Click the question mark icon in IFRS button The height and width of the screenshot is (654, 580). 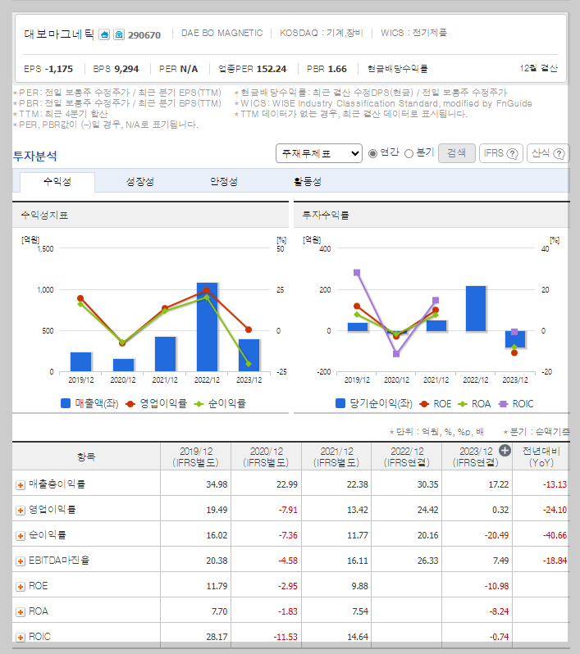click(x=513, y=153)
